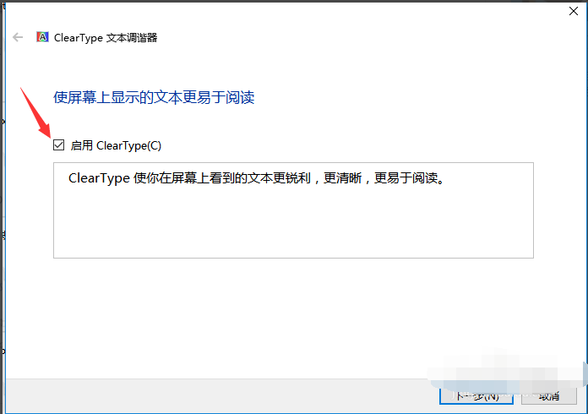Click the blank title bar area beside title
Image resolution: width=588 pixels, height=414 pixels.
tap(338, 37)
